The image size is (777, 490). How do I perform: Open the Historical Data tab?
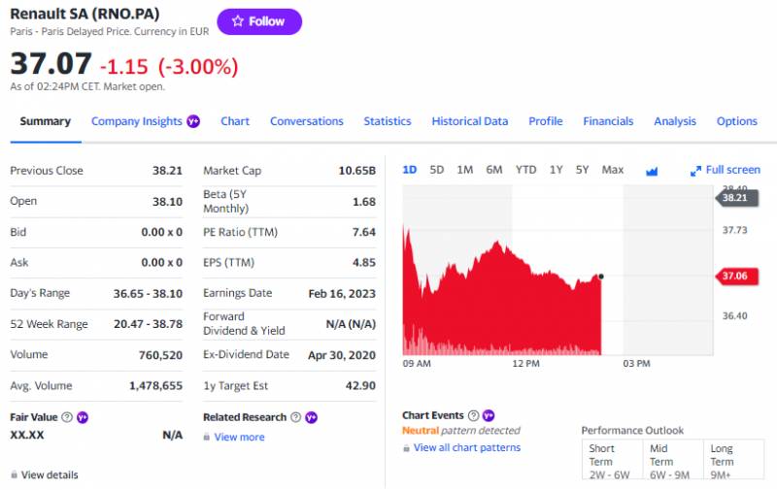point(469,121)
